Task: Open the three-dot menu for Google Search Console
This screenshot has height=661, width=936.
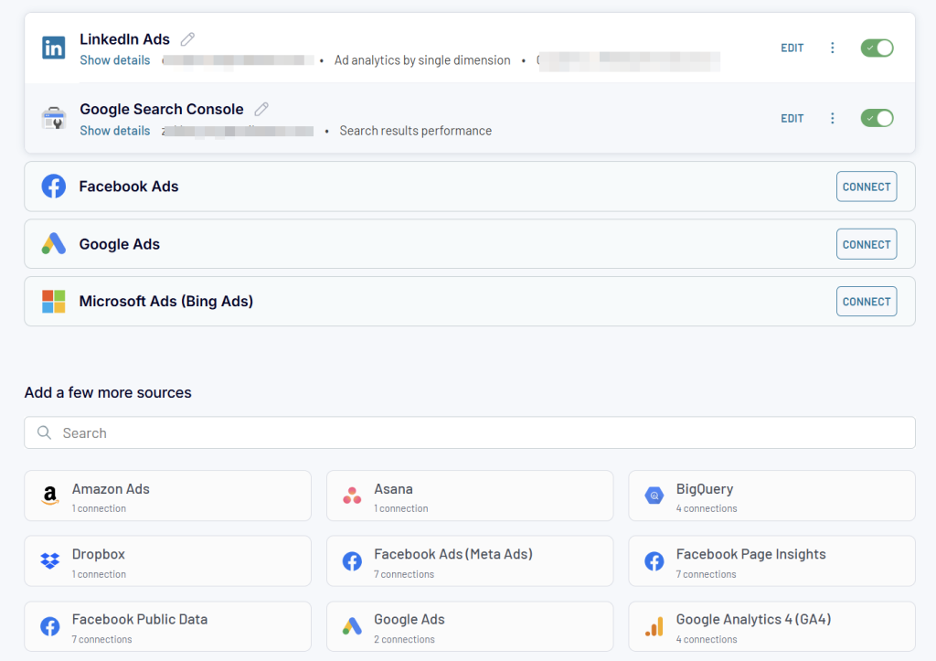Action: [832, 118]
